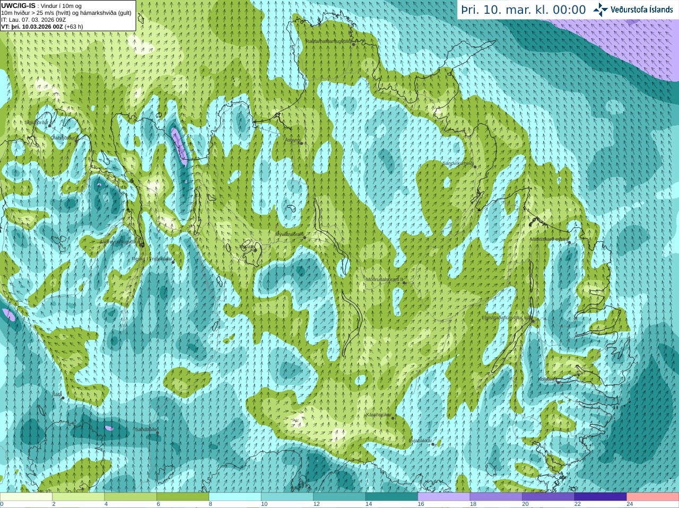Select the Kárahnjúkar station marker
The image size is (679, 508).
(393, 418)
